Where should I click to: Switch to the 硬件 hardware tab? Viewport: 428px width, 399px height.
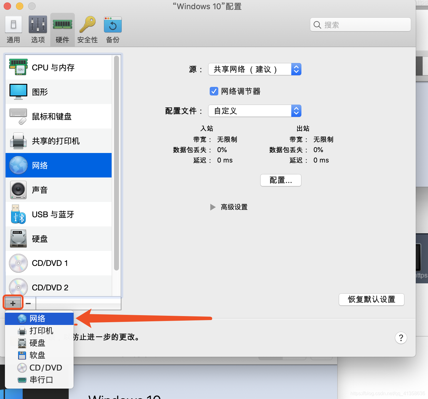(63, 30)
